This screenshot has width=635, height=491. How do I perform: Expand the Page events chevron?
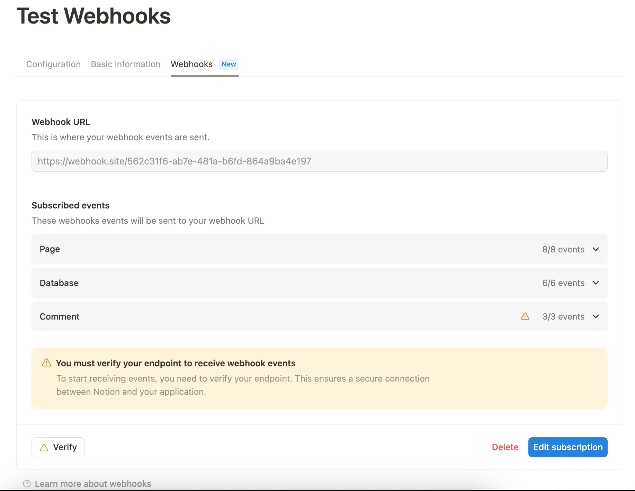pyautogui.click(x=596, y=249)
